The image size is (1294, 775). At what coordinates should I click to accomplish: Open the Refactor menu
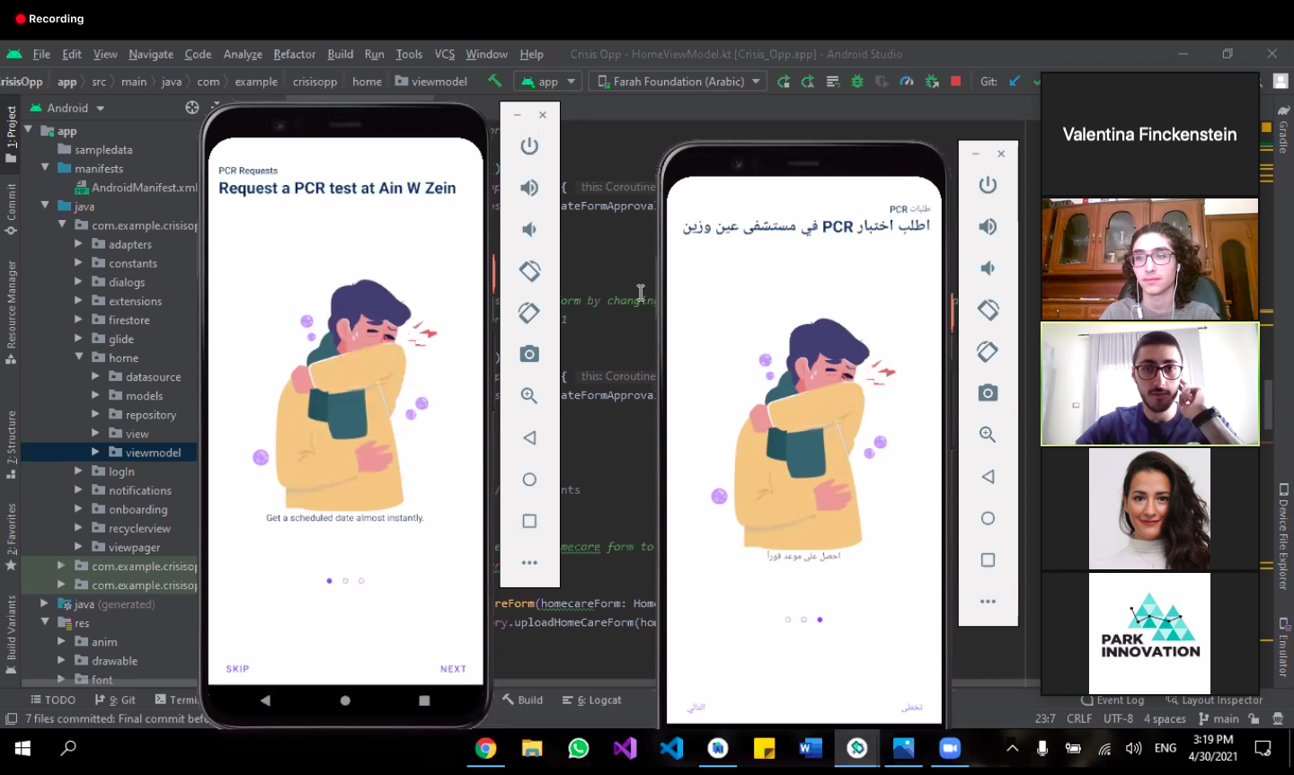294,54
